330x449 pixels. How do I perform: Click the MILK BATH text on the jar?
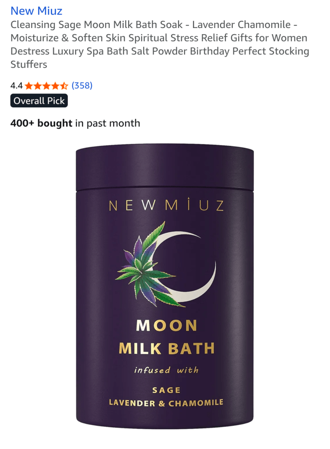click(167, 349)
